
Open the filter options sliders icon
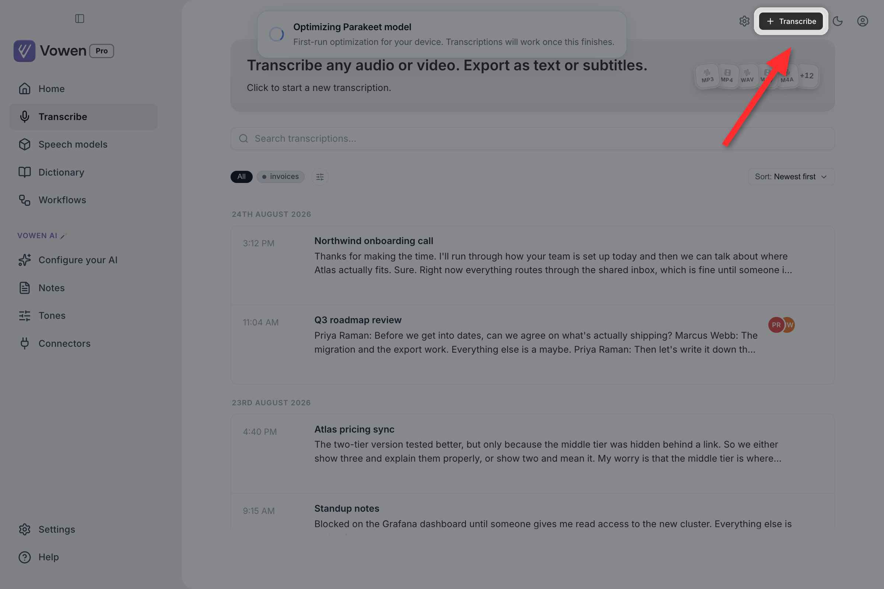320,177
